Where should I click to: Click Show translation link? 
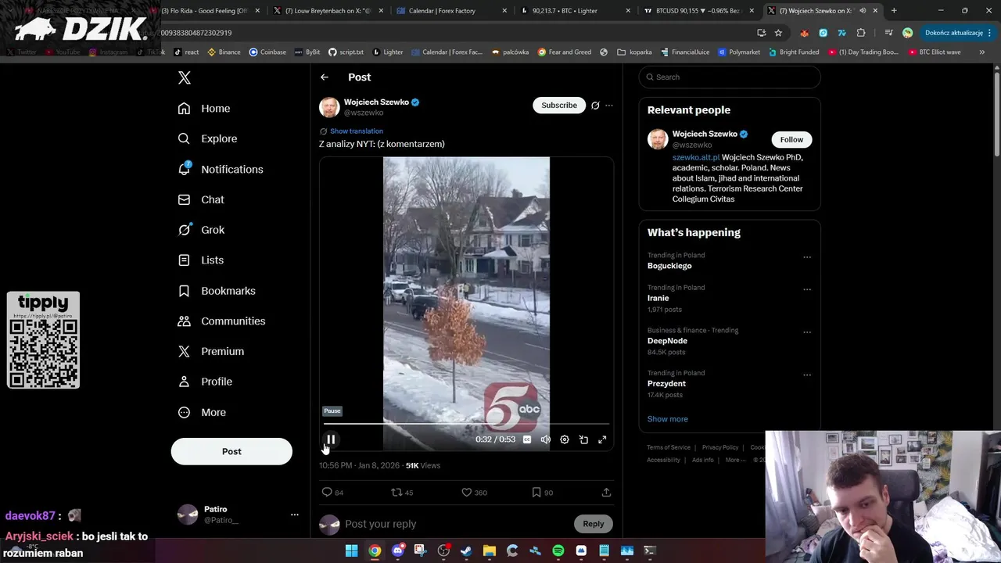click(x=357, y=131)
